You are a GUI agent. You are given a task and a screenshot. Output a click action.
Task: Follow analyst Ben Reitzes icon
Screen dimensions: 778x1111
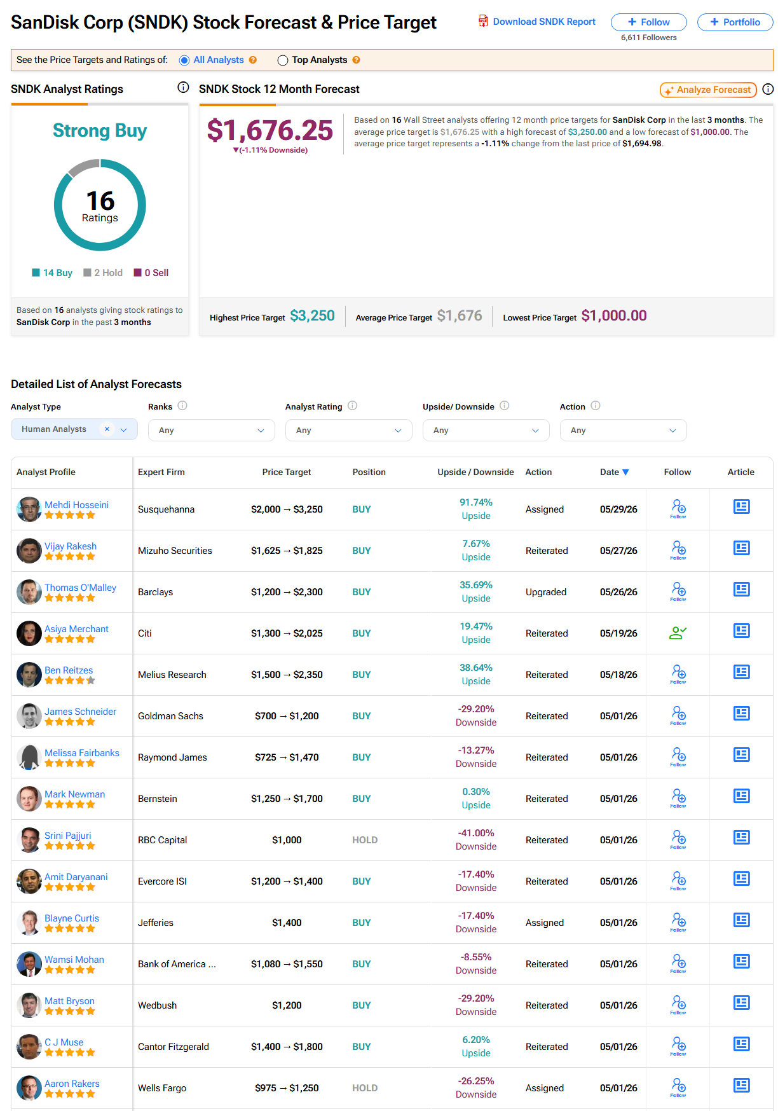pyautogui.click(x=678, y=674)
